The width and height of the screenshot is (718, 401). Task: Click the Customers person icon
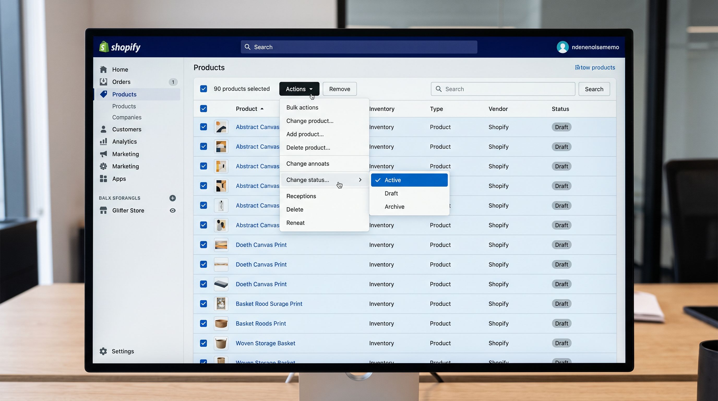click(x=103, y=129)
